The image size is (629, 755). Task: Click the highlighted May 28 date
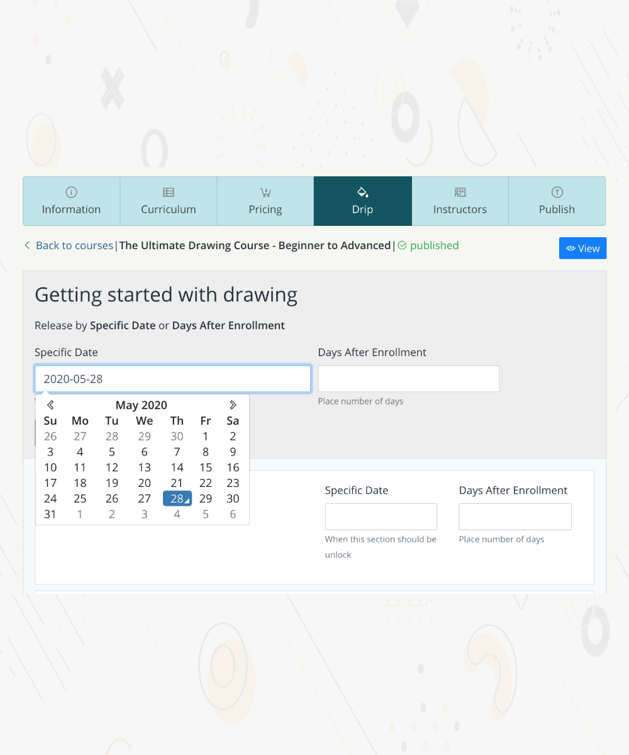tap(177, 499)
